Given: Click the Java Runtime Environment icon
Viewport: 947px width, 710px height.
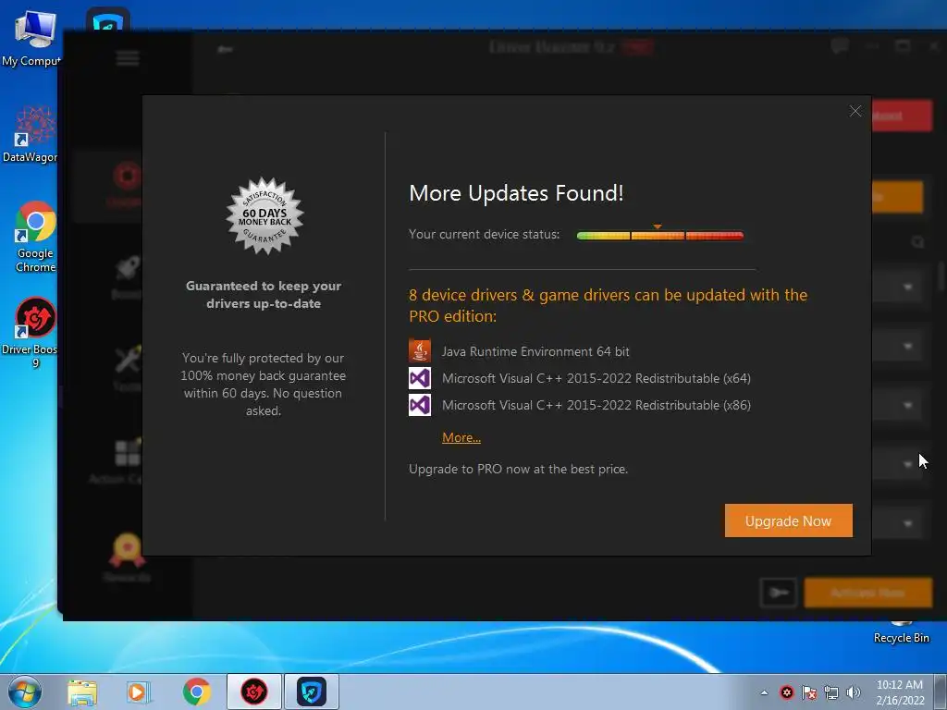Looking at the screenshot, I should pos(420,350).
